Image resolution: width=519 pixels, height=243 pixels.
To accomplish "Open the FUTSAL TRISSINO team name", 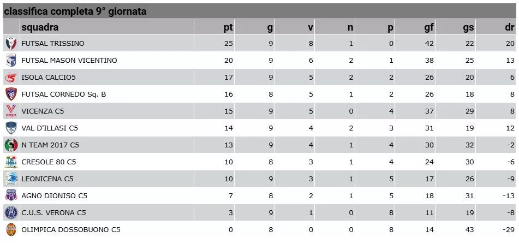I will (53, 43).
